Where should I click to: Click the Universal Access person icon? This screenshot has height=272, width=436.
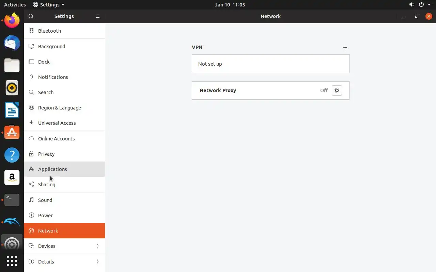31,123
